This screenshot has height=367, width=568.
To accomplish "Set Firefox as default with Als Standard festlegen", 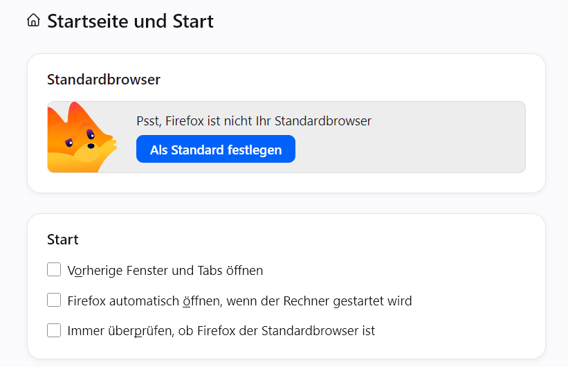I will pos(216,149).
